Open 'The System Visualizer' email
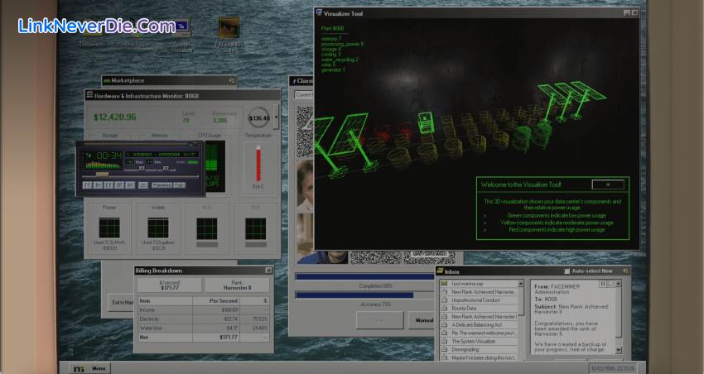Image resolution: width=704 pixels, height=374 pixels. click(478, 341)
